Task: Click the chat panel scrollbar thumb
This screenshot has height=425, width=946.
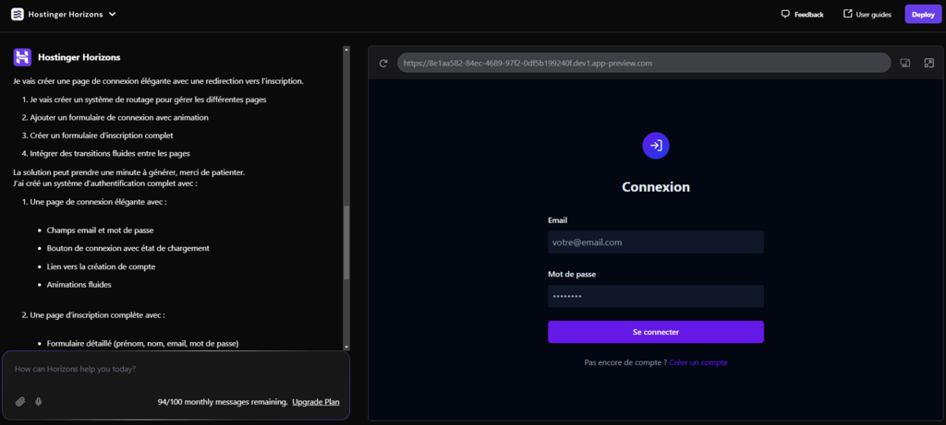Action: [x=346, y=242]
